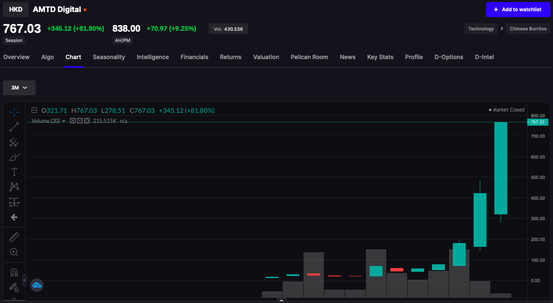
Task: Open the Seasonality tab
Action: coord(109,57)
